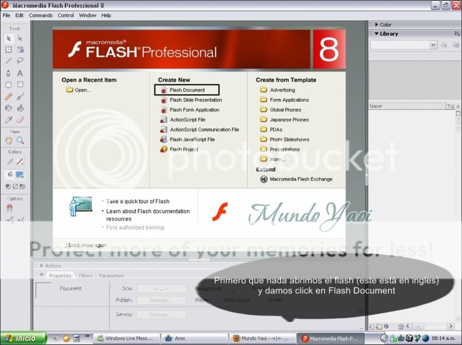Toggle the Snap to Objects magnet
The height and width of the screenshot is (345, 462).
[10, 207]
